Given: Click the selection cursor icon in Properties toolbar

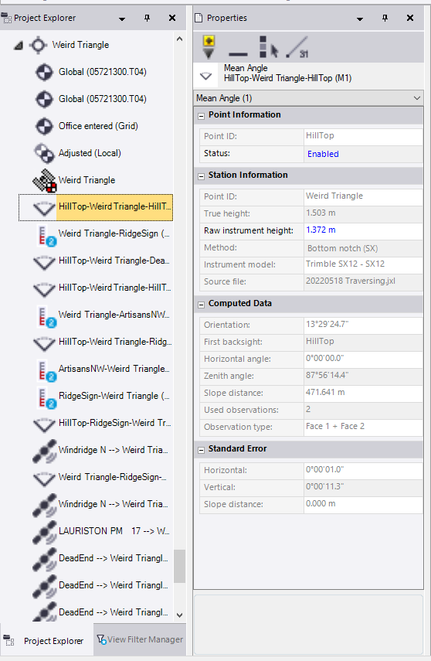Looking at the screenshot, I should (268, 47).
